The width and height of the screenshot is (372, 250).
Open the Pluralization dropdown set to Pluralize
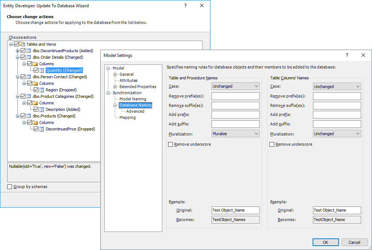coord(235,134)
